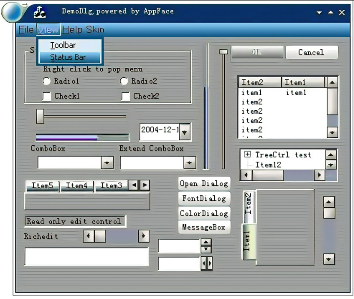Open the File menu
This screenshot has height=299, width=354.
click(26, 29)
